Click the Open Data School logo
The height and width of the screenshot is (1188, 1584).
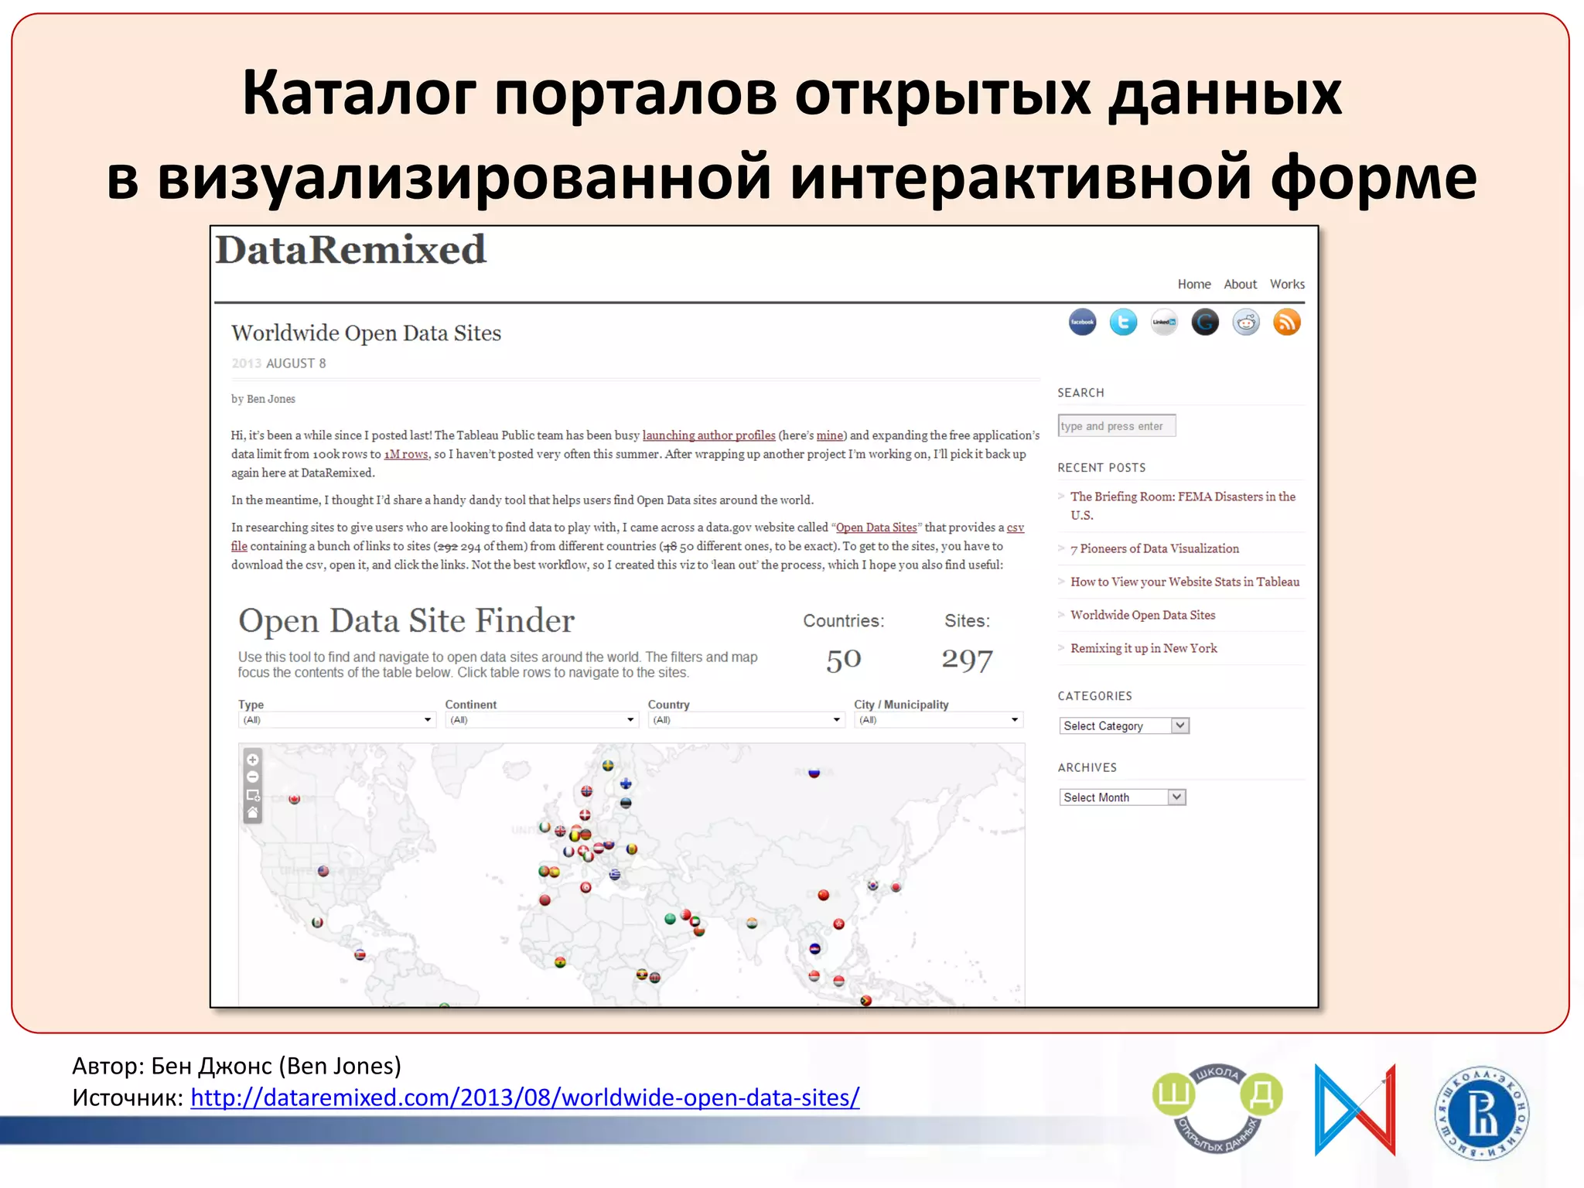[1217, 1109]
